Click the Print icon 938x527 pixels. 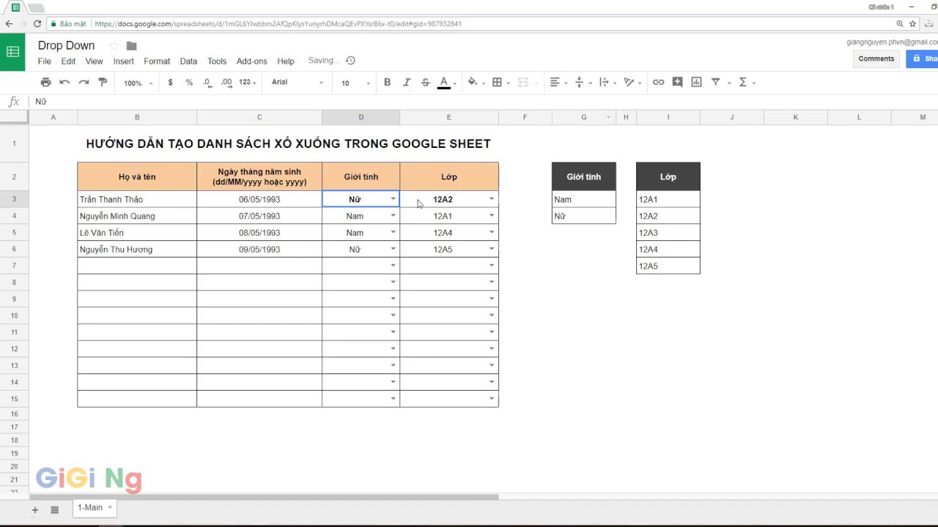point(45,83)
